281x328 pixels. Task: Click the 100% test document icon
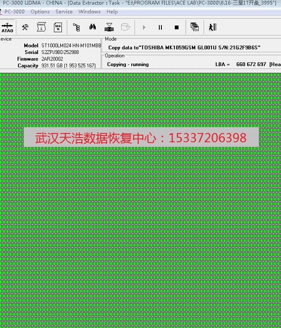pyautogui.click(x=58, y=27)
